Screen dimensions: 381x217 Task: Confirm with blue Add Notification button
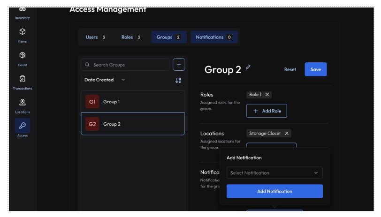point(274,191)
